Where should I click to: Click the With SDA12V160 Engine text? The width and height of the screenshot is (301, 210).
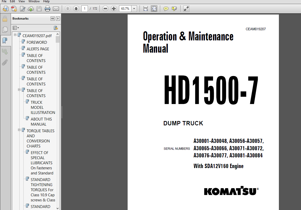coord(218,166)
